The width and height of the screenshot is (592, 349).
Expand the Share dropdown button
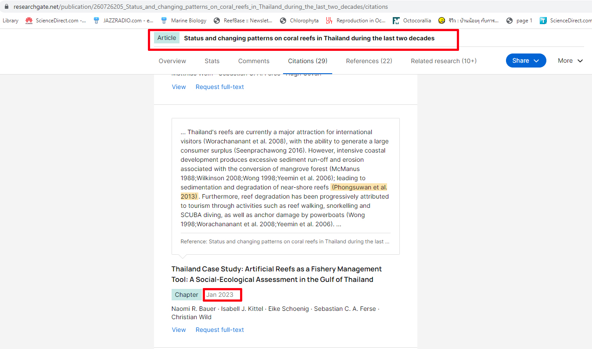526,61
